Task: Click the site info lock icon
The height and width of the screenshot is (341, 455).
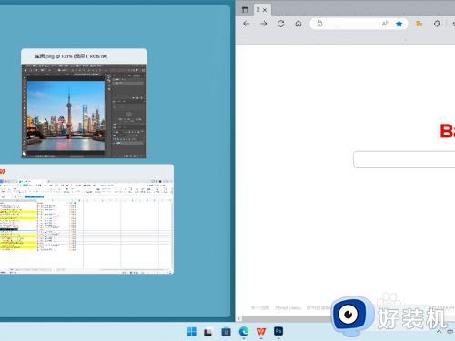Action: tap(319, 24)
